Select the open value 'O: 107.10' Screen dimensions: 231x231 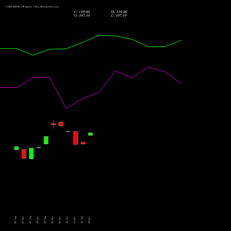click(82, 16)
